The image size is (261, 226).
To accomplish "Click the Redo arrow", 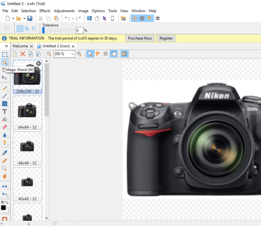I will click(78, 18).
